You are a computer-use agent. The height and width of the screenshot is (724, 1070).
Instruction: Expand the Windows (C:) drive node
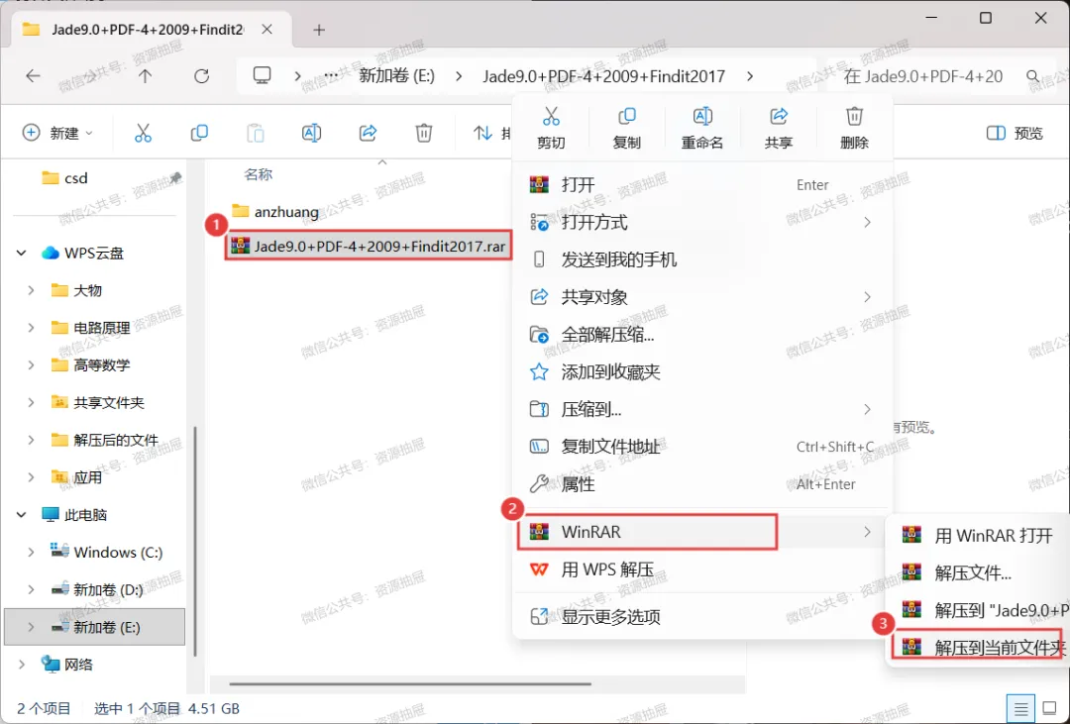click(31, 552)
